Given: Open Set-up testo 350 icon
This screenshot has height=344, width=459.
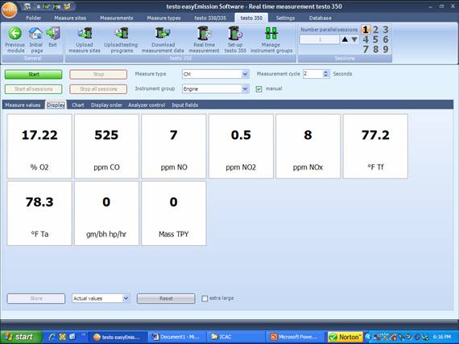Looking at the screenshot, I should coord(235,33).
